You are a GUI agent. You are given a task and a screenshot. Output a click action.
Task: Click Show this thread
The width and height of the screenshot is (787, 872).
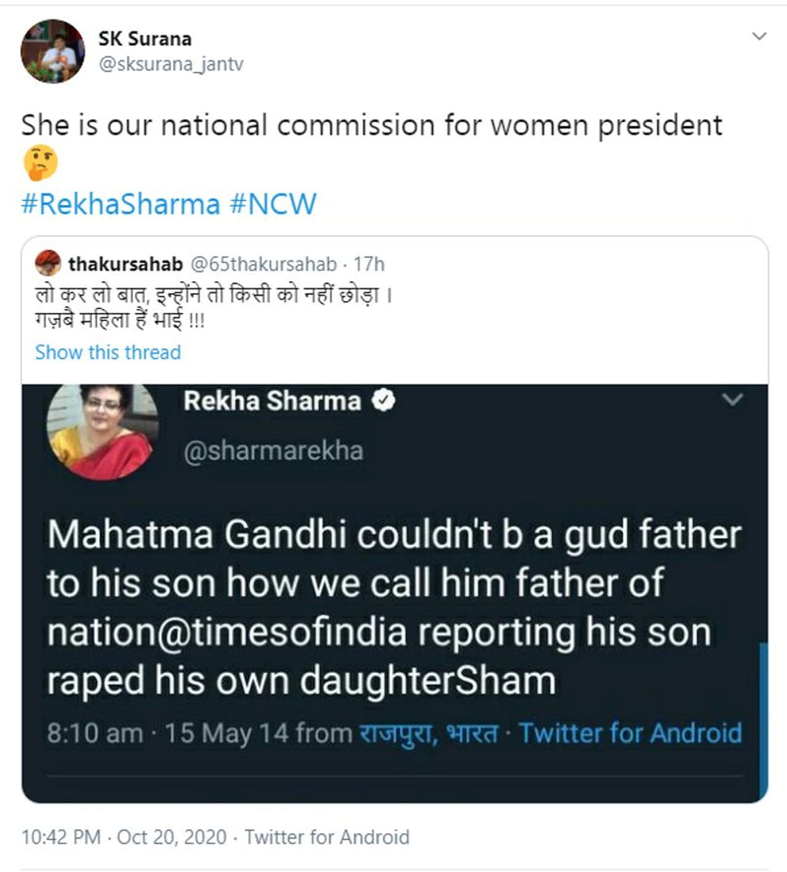pos(108,352)
